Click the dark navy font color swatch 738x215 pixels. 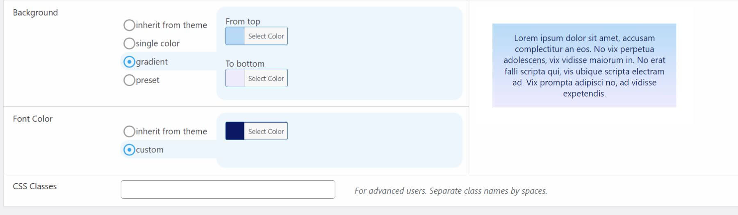[x=235, y=131]
